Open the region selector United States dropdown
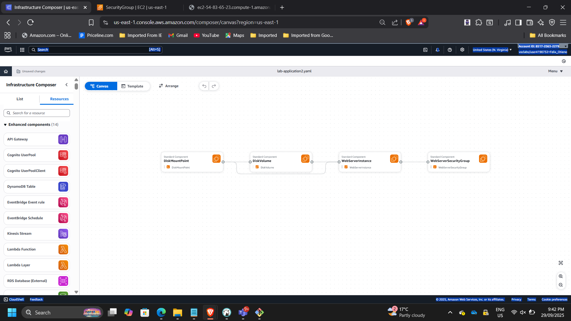 tap(491, 50)
